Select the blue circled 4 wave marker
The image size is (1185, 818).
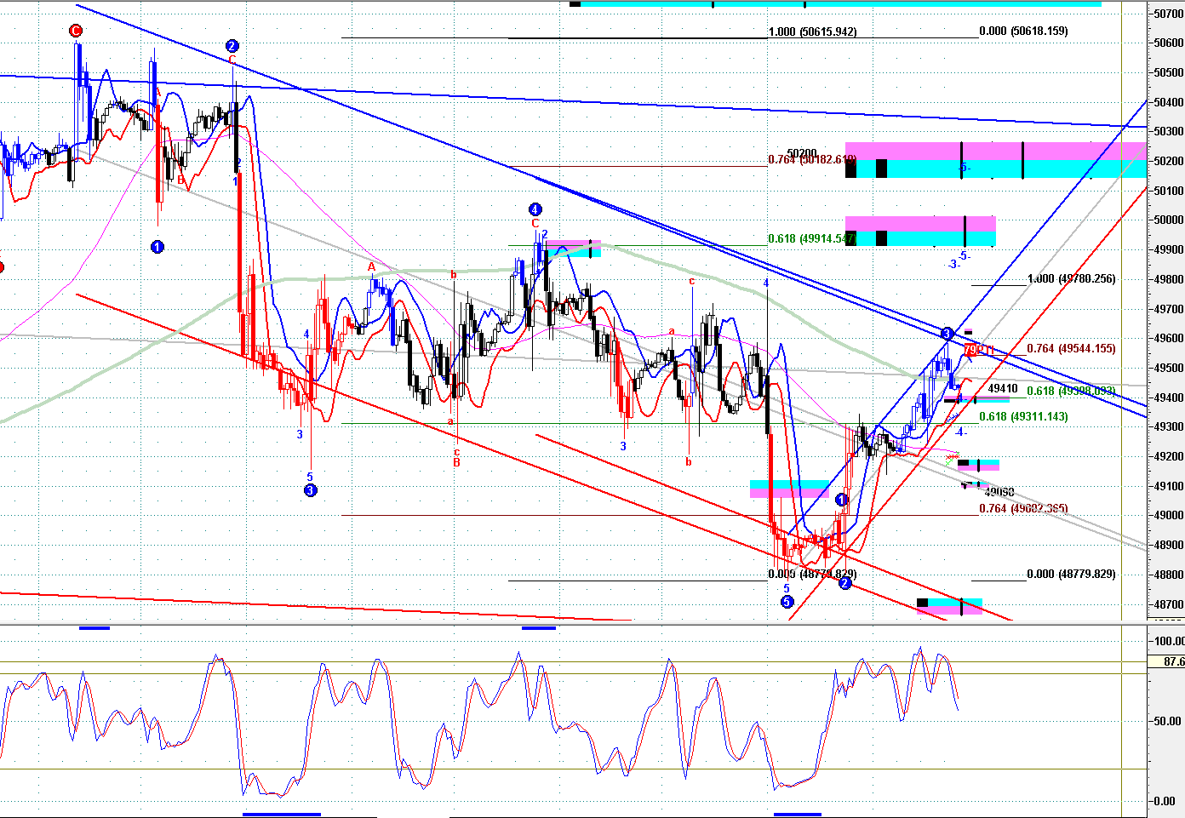pyautogui.click(x=535, y=209)
